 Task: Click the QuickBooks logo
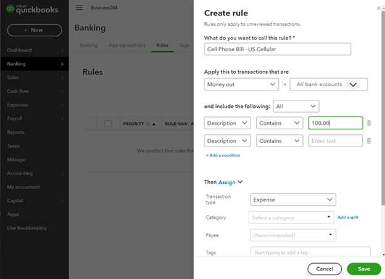[x=32, y=9]
